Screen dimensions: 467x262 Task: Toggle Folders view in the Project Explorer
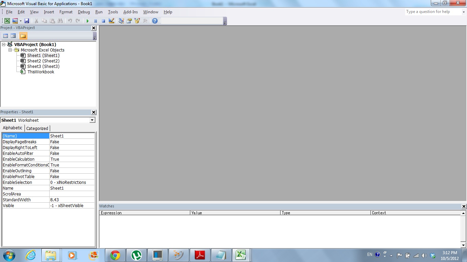tap(23, 35)
